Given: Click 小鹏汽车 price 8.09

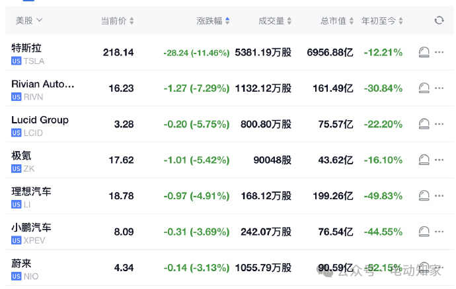Looking at the screenshot, I should coord(124,232).
